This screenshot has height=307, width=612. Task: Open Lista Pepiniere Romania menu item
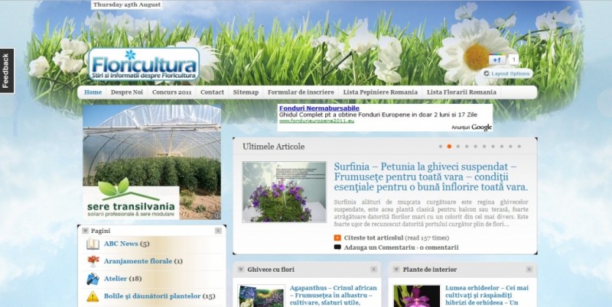(x=380, y=92)
